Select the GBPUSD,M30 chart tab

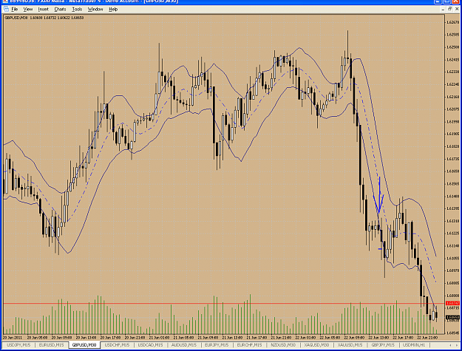[x=84, y=345]
